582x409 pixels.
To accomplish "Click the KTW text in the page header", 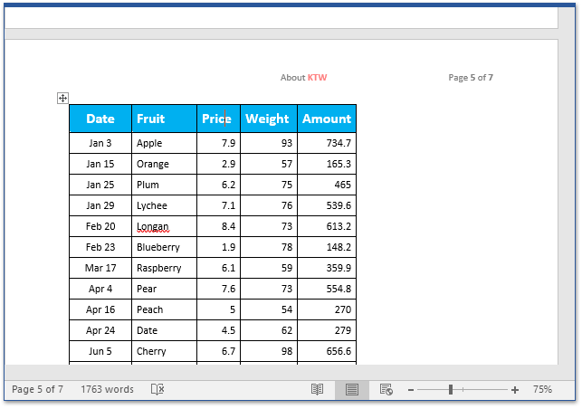I will point(317,78).
